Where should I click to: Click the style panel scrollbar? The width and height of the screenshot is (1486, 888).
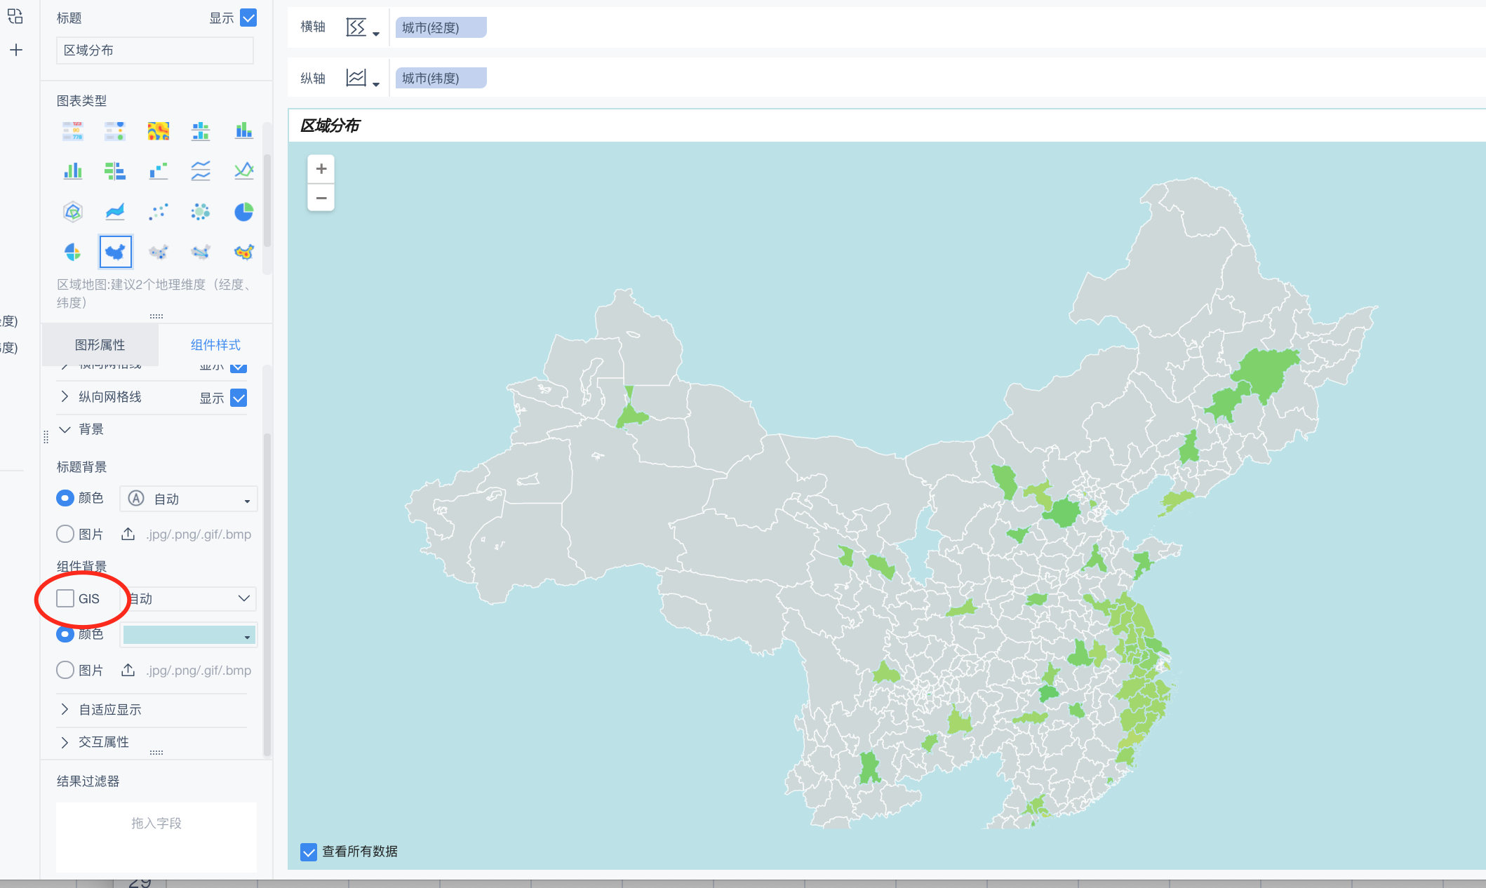(x=267, y=595)
